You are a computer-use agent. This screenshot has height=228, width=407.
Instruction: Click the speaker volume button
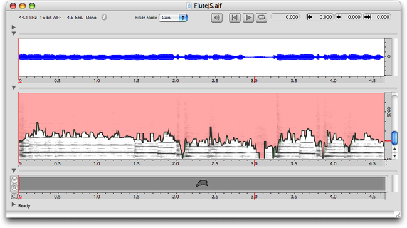(x=216, y=18)
